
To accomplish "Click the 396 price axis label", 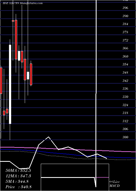I will pos(125,8).
